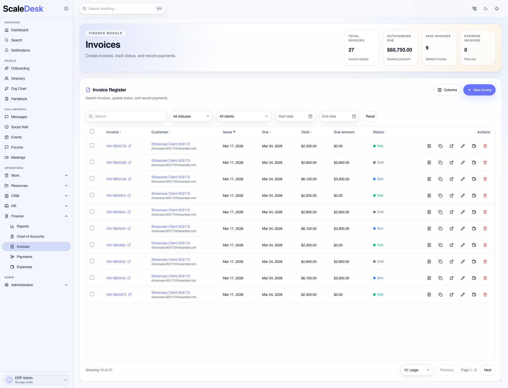Toggle dark mode moon icon

(x=486, y=9)
